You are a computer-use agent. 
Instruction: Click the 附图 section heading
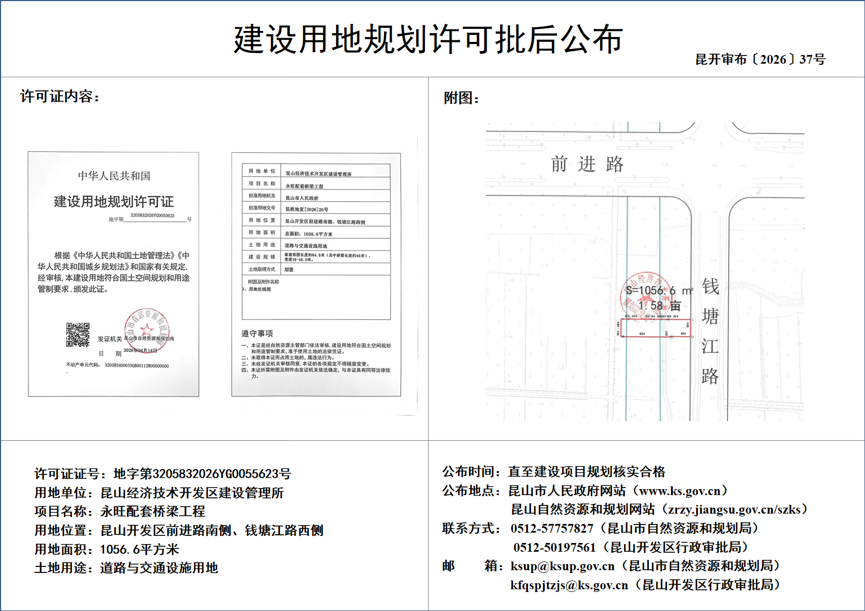pos(461,98)
